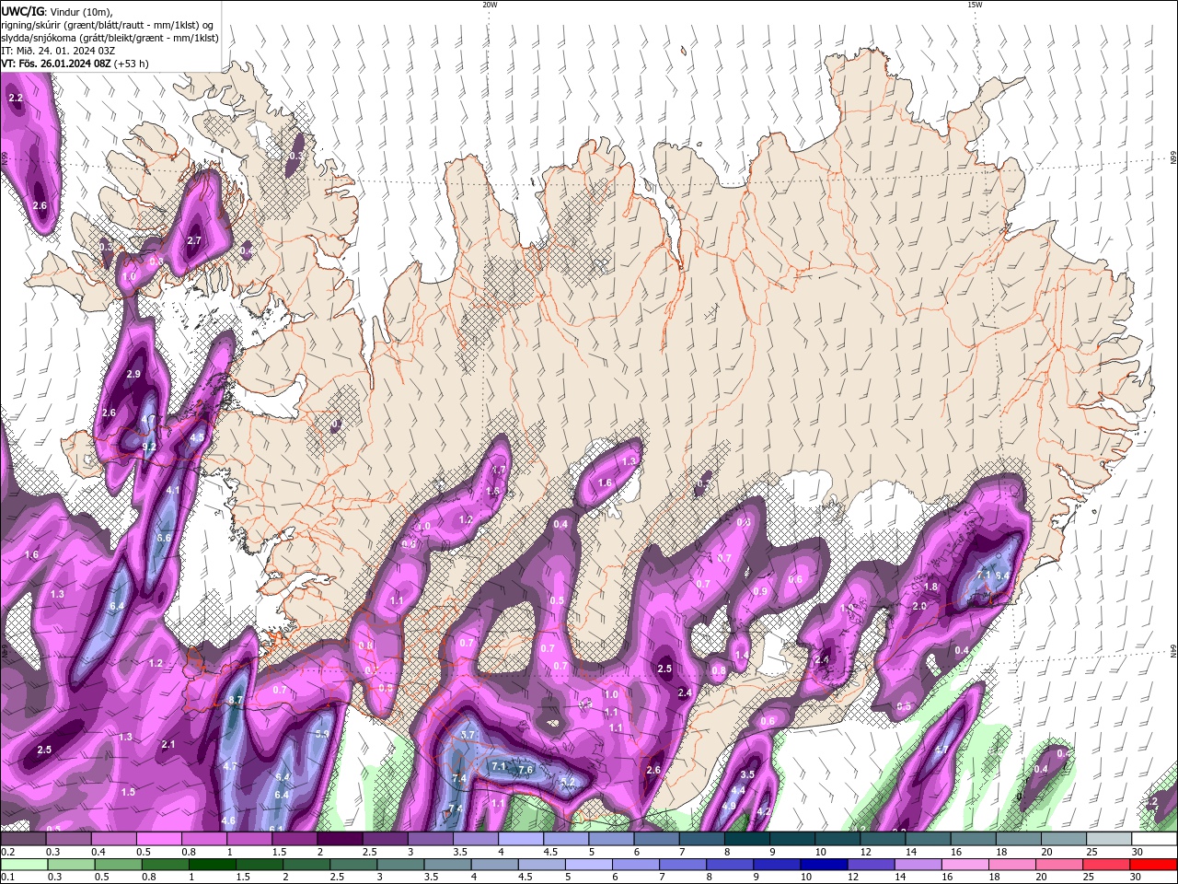Click the lavender 4–4.5 snow swatch
The height and width of the screenshot is (884, 1178).
[520, 839]
